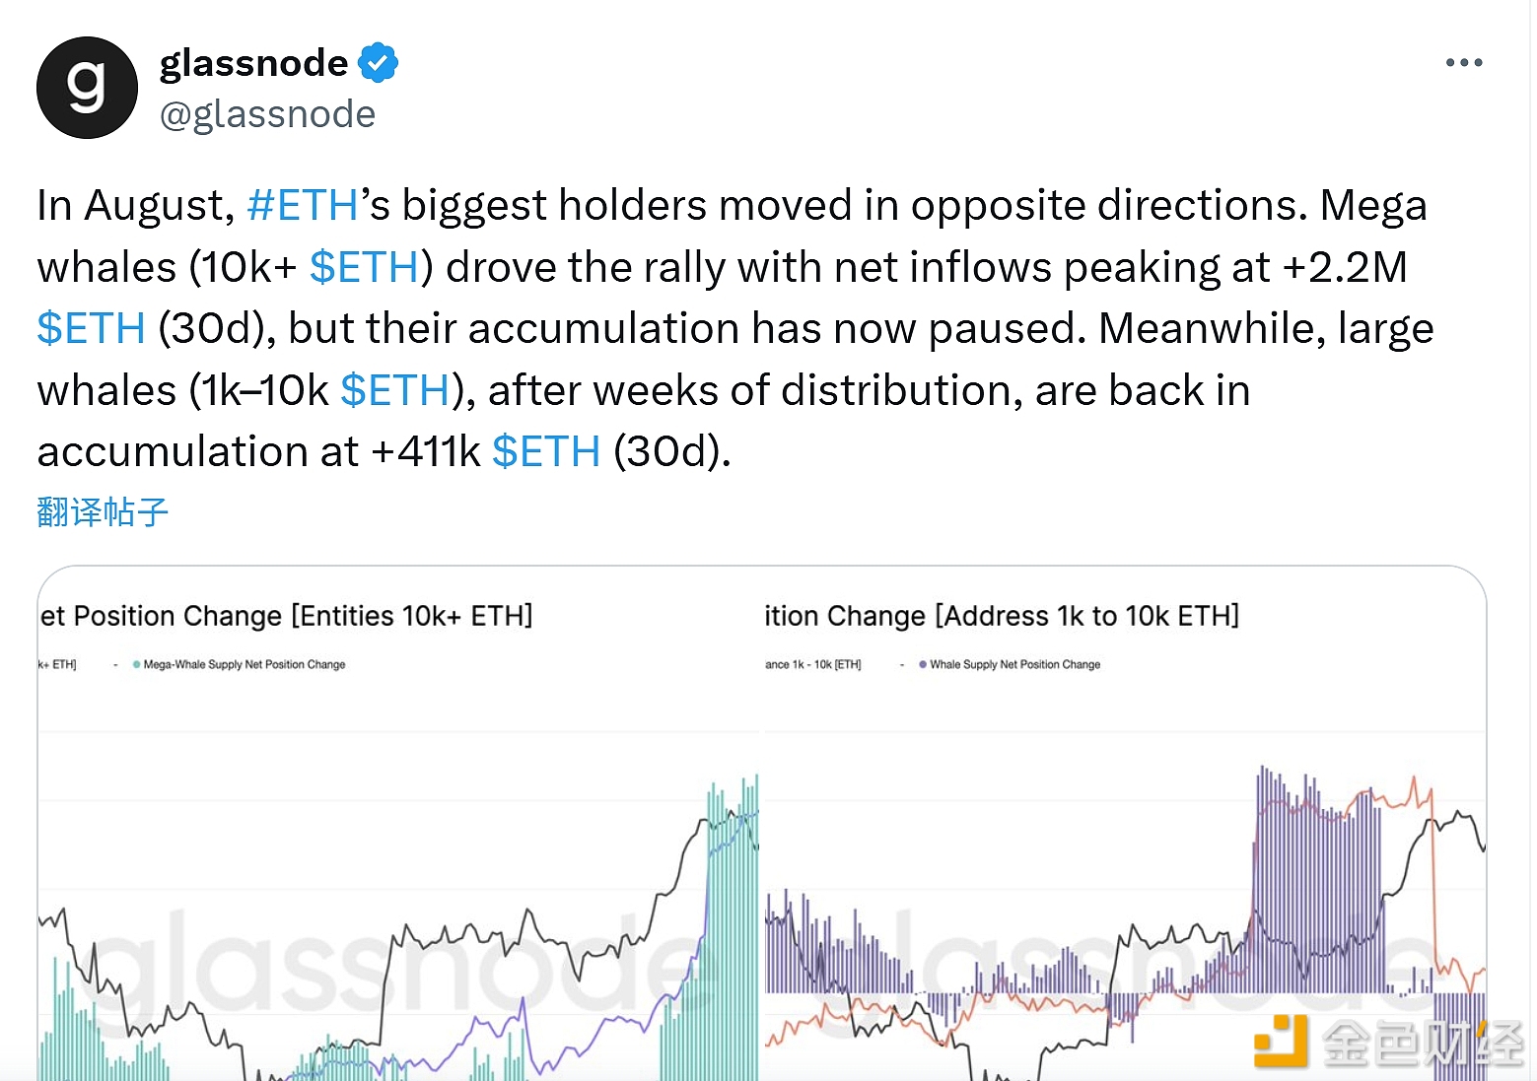
Task: Click the teal Mega-Whale Supply legend dot
Action: (136, 664)
